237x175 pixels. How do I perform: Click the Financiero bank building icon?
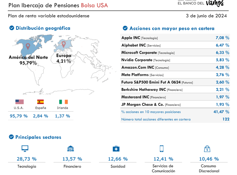[x=71, y=149]
